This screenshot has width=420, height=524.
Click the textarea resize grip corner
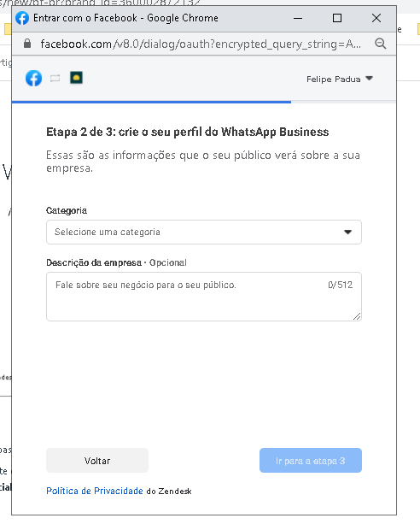point(357,316)
